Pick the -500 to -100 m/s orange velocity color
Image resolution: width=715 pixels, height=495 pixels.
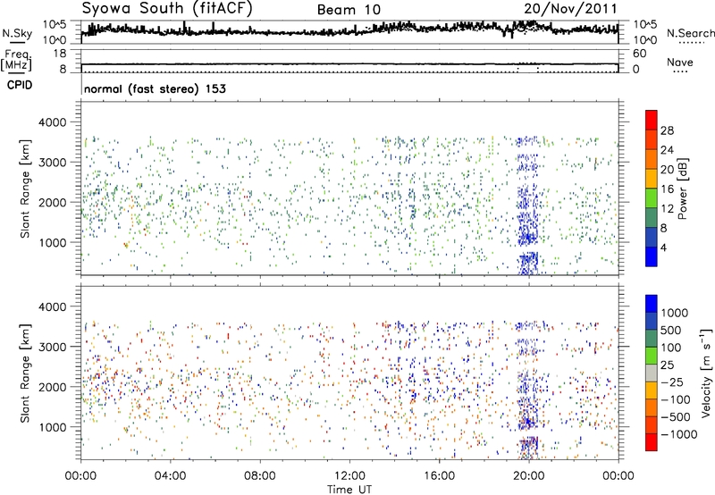pyautogui.click(x=652, y=408)
